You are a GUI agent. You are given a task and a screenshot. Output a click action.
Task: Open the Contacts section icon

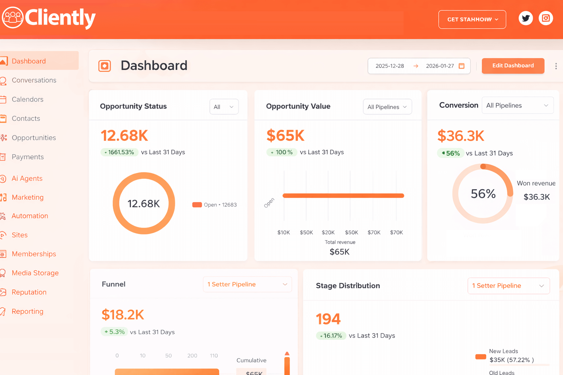point(3,118)
